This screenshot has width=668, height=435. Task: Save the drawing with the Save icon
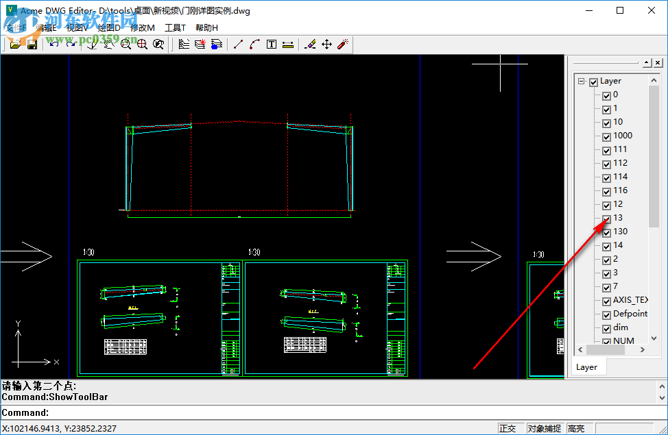click(32, 43)
